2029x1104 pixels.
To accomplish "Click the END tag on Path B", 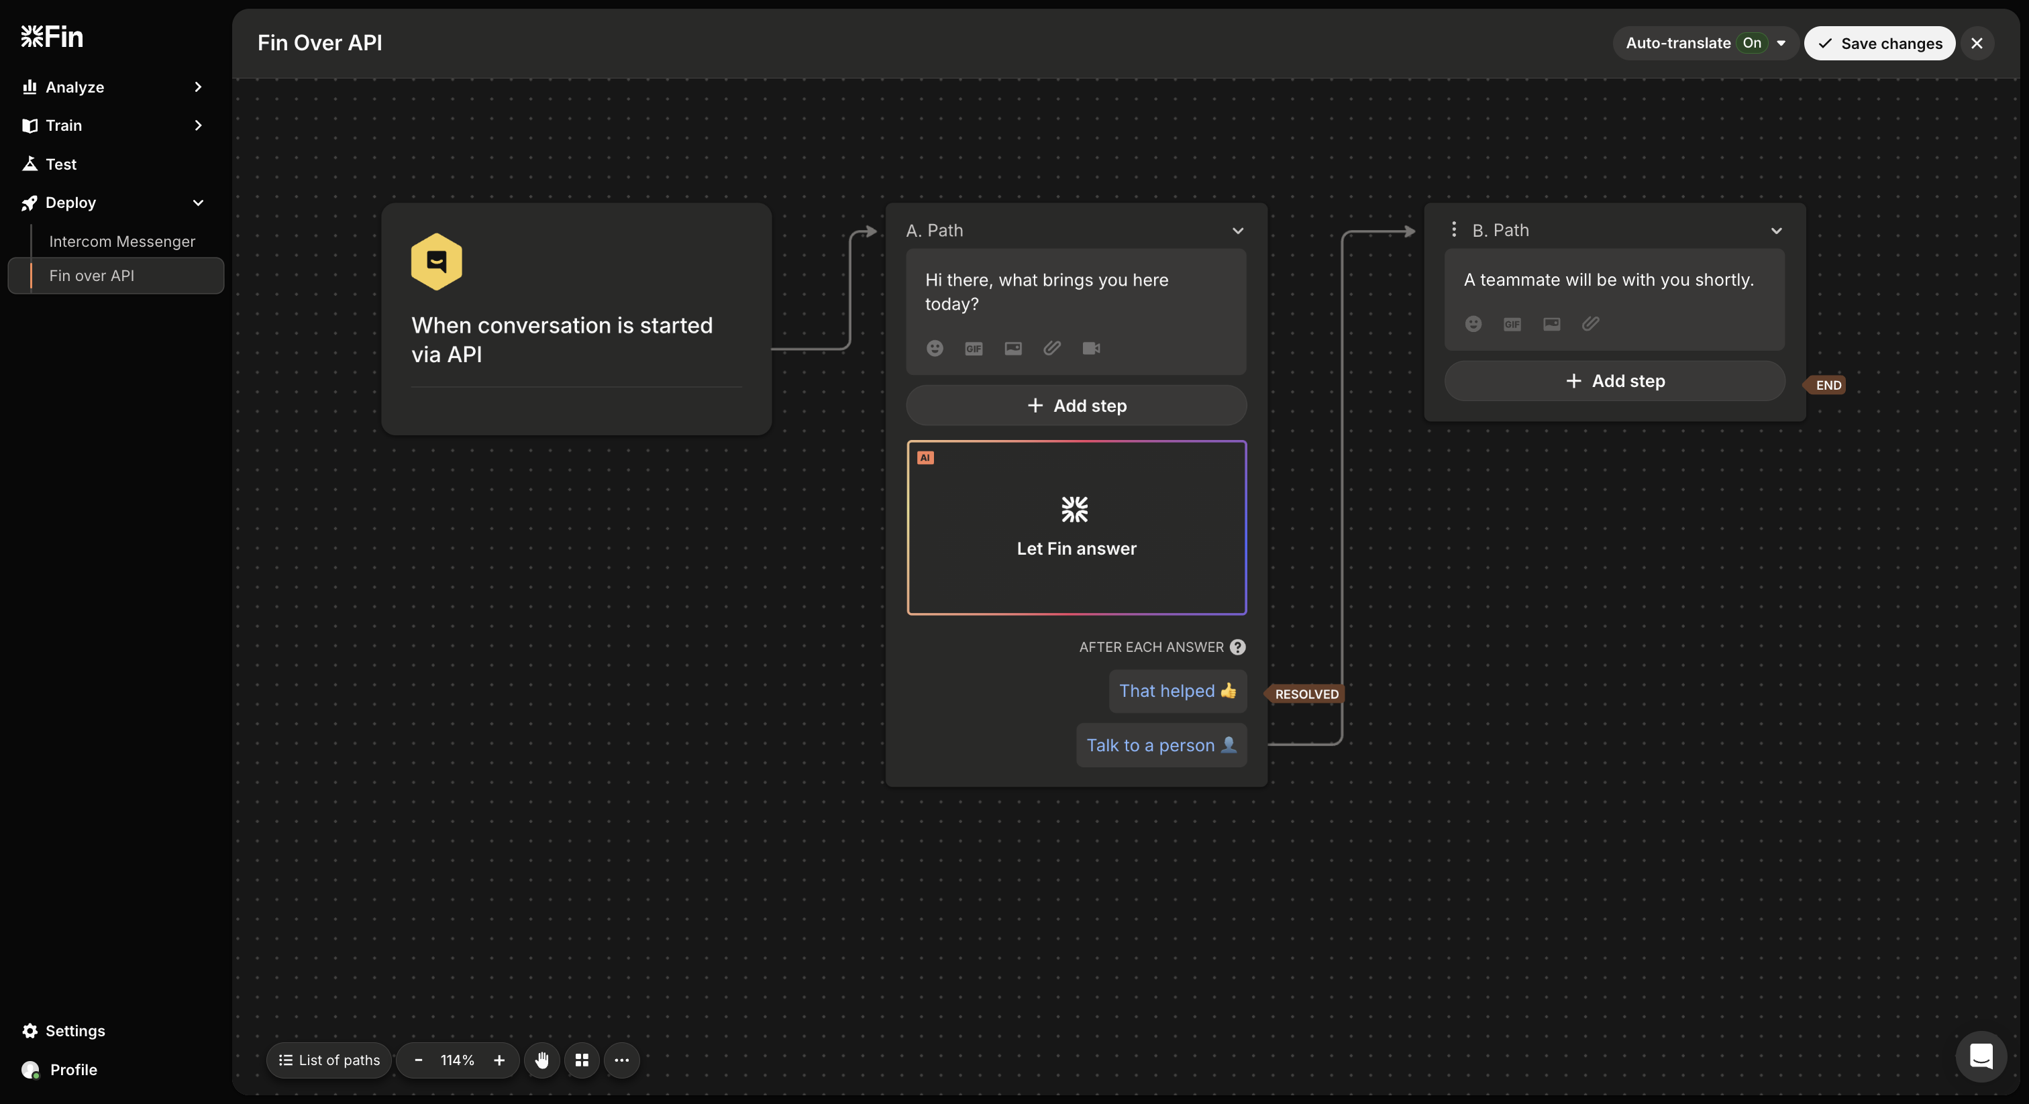I will 1826,385.
